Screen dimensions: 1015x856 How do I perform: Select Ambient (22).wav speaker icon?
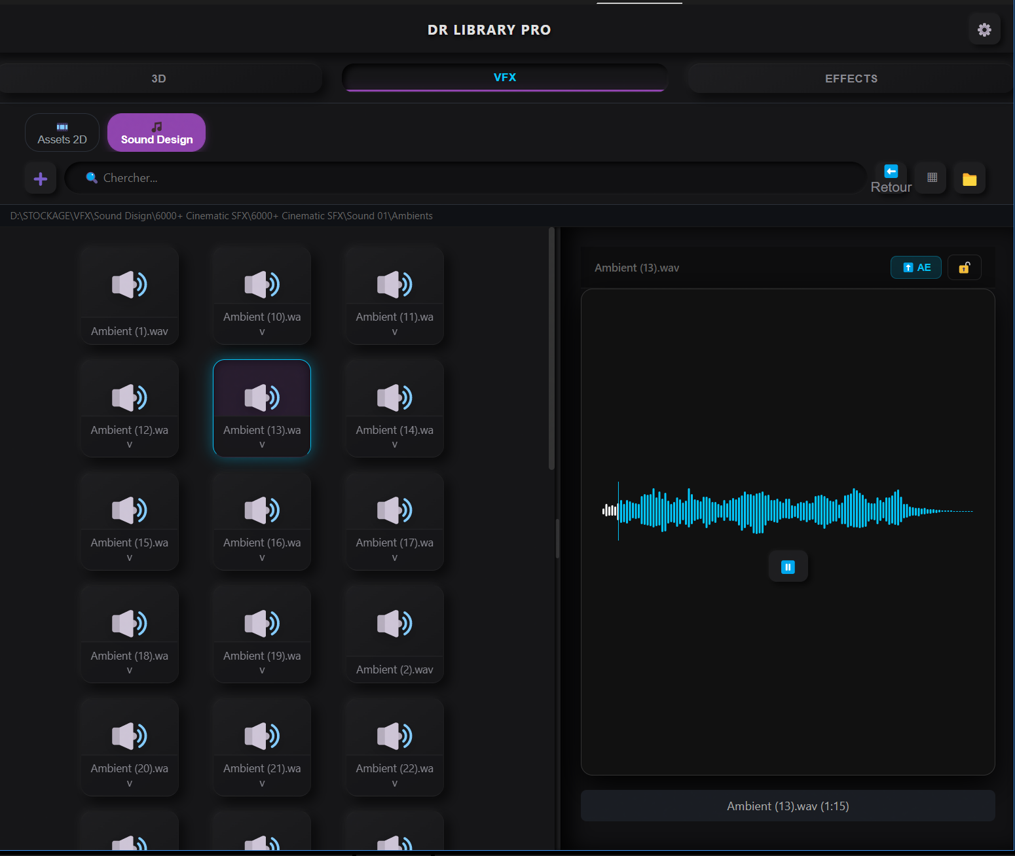click(395, 736)
